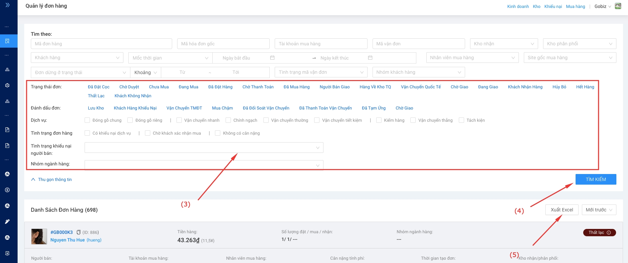The width and height of the screenshot is (628, 263).
Task: Check the Kiểm hàng service option
Action: coord(379,120)
